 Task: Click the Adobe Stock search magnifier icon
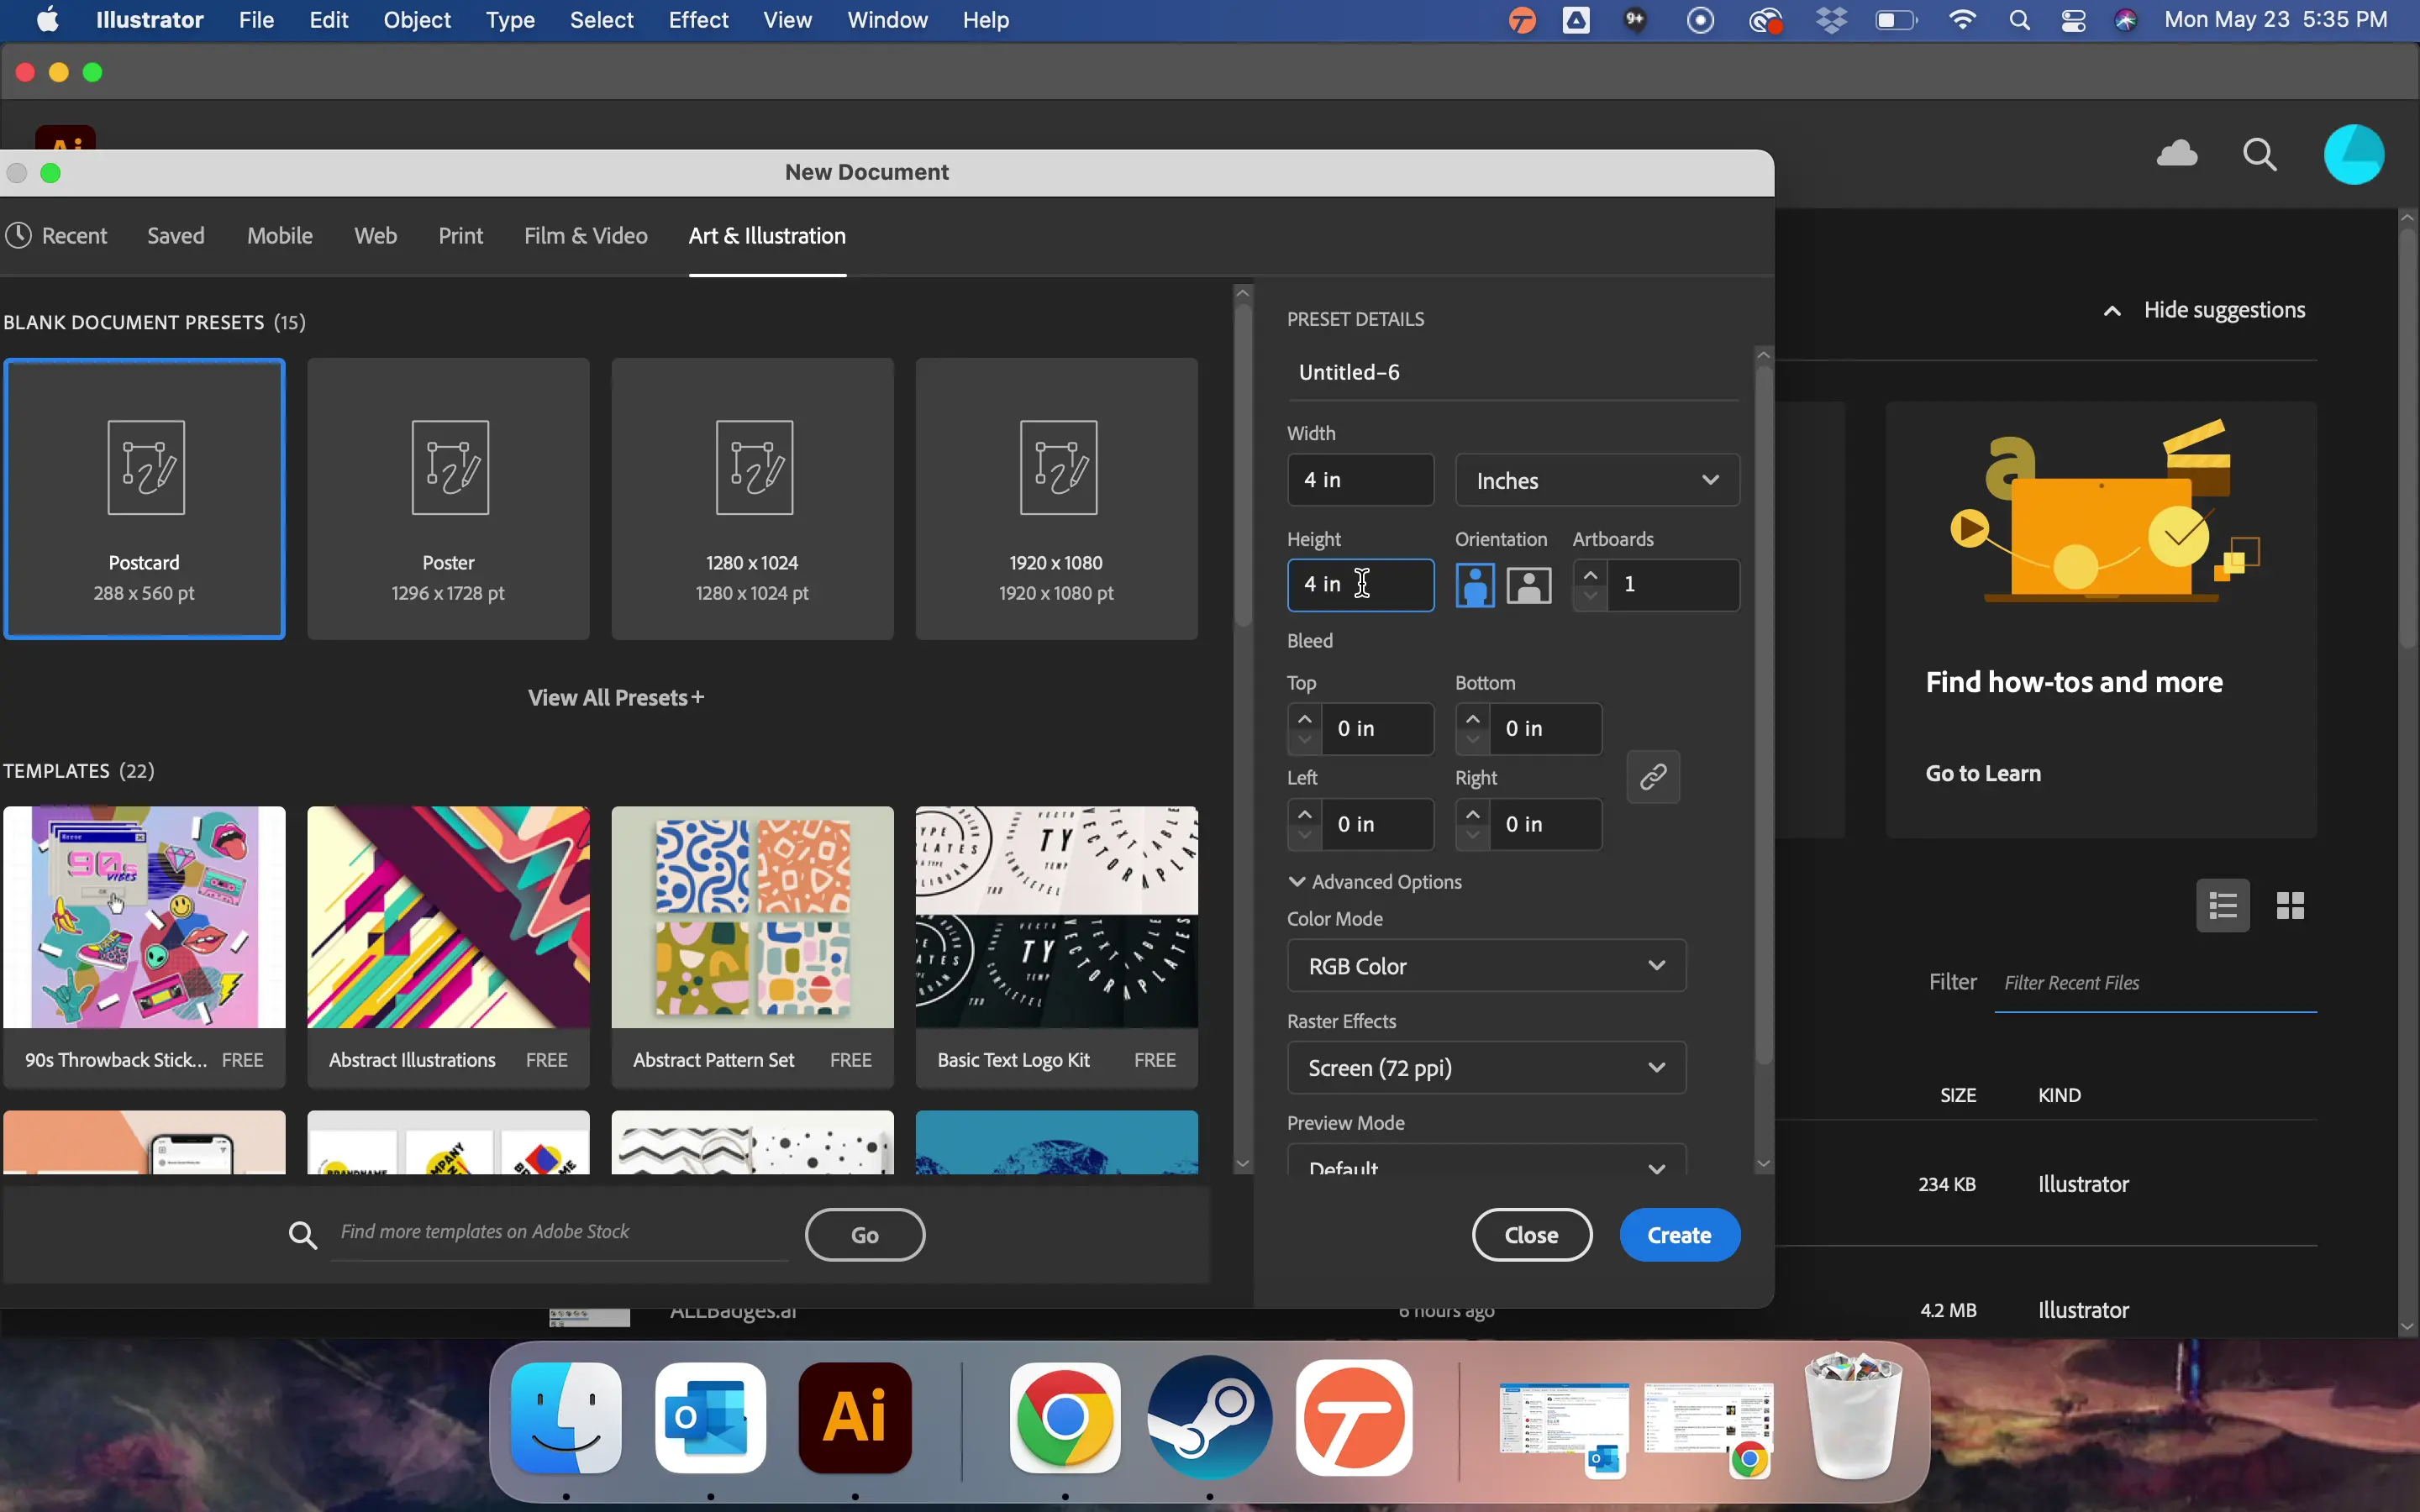click(x=303, y=1235)
